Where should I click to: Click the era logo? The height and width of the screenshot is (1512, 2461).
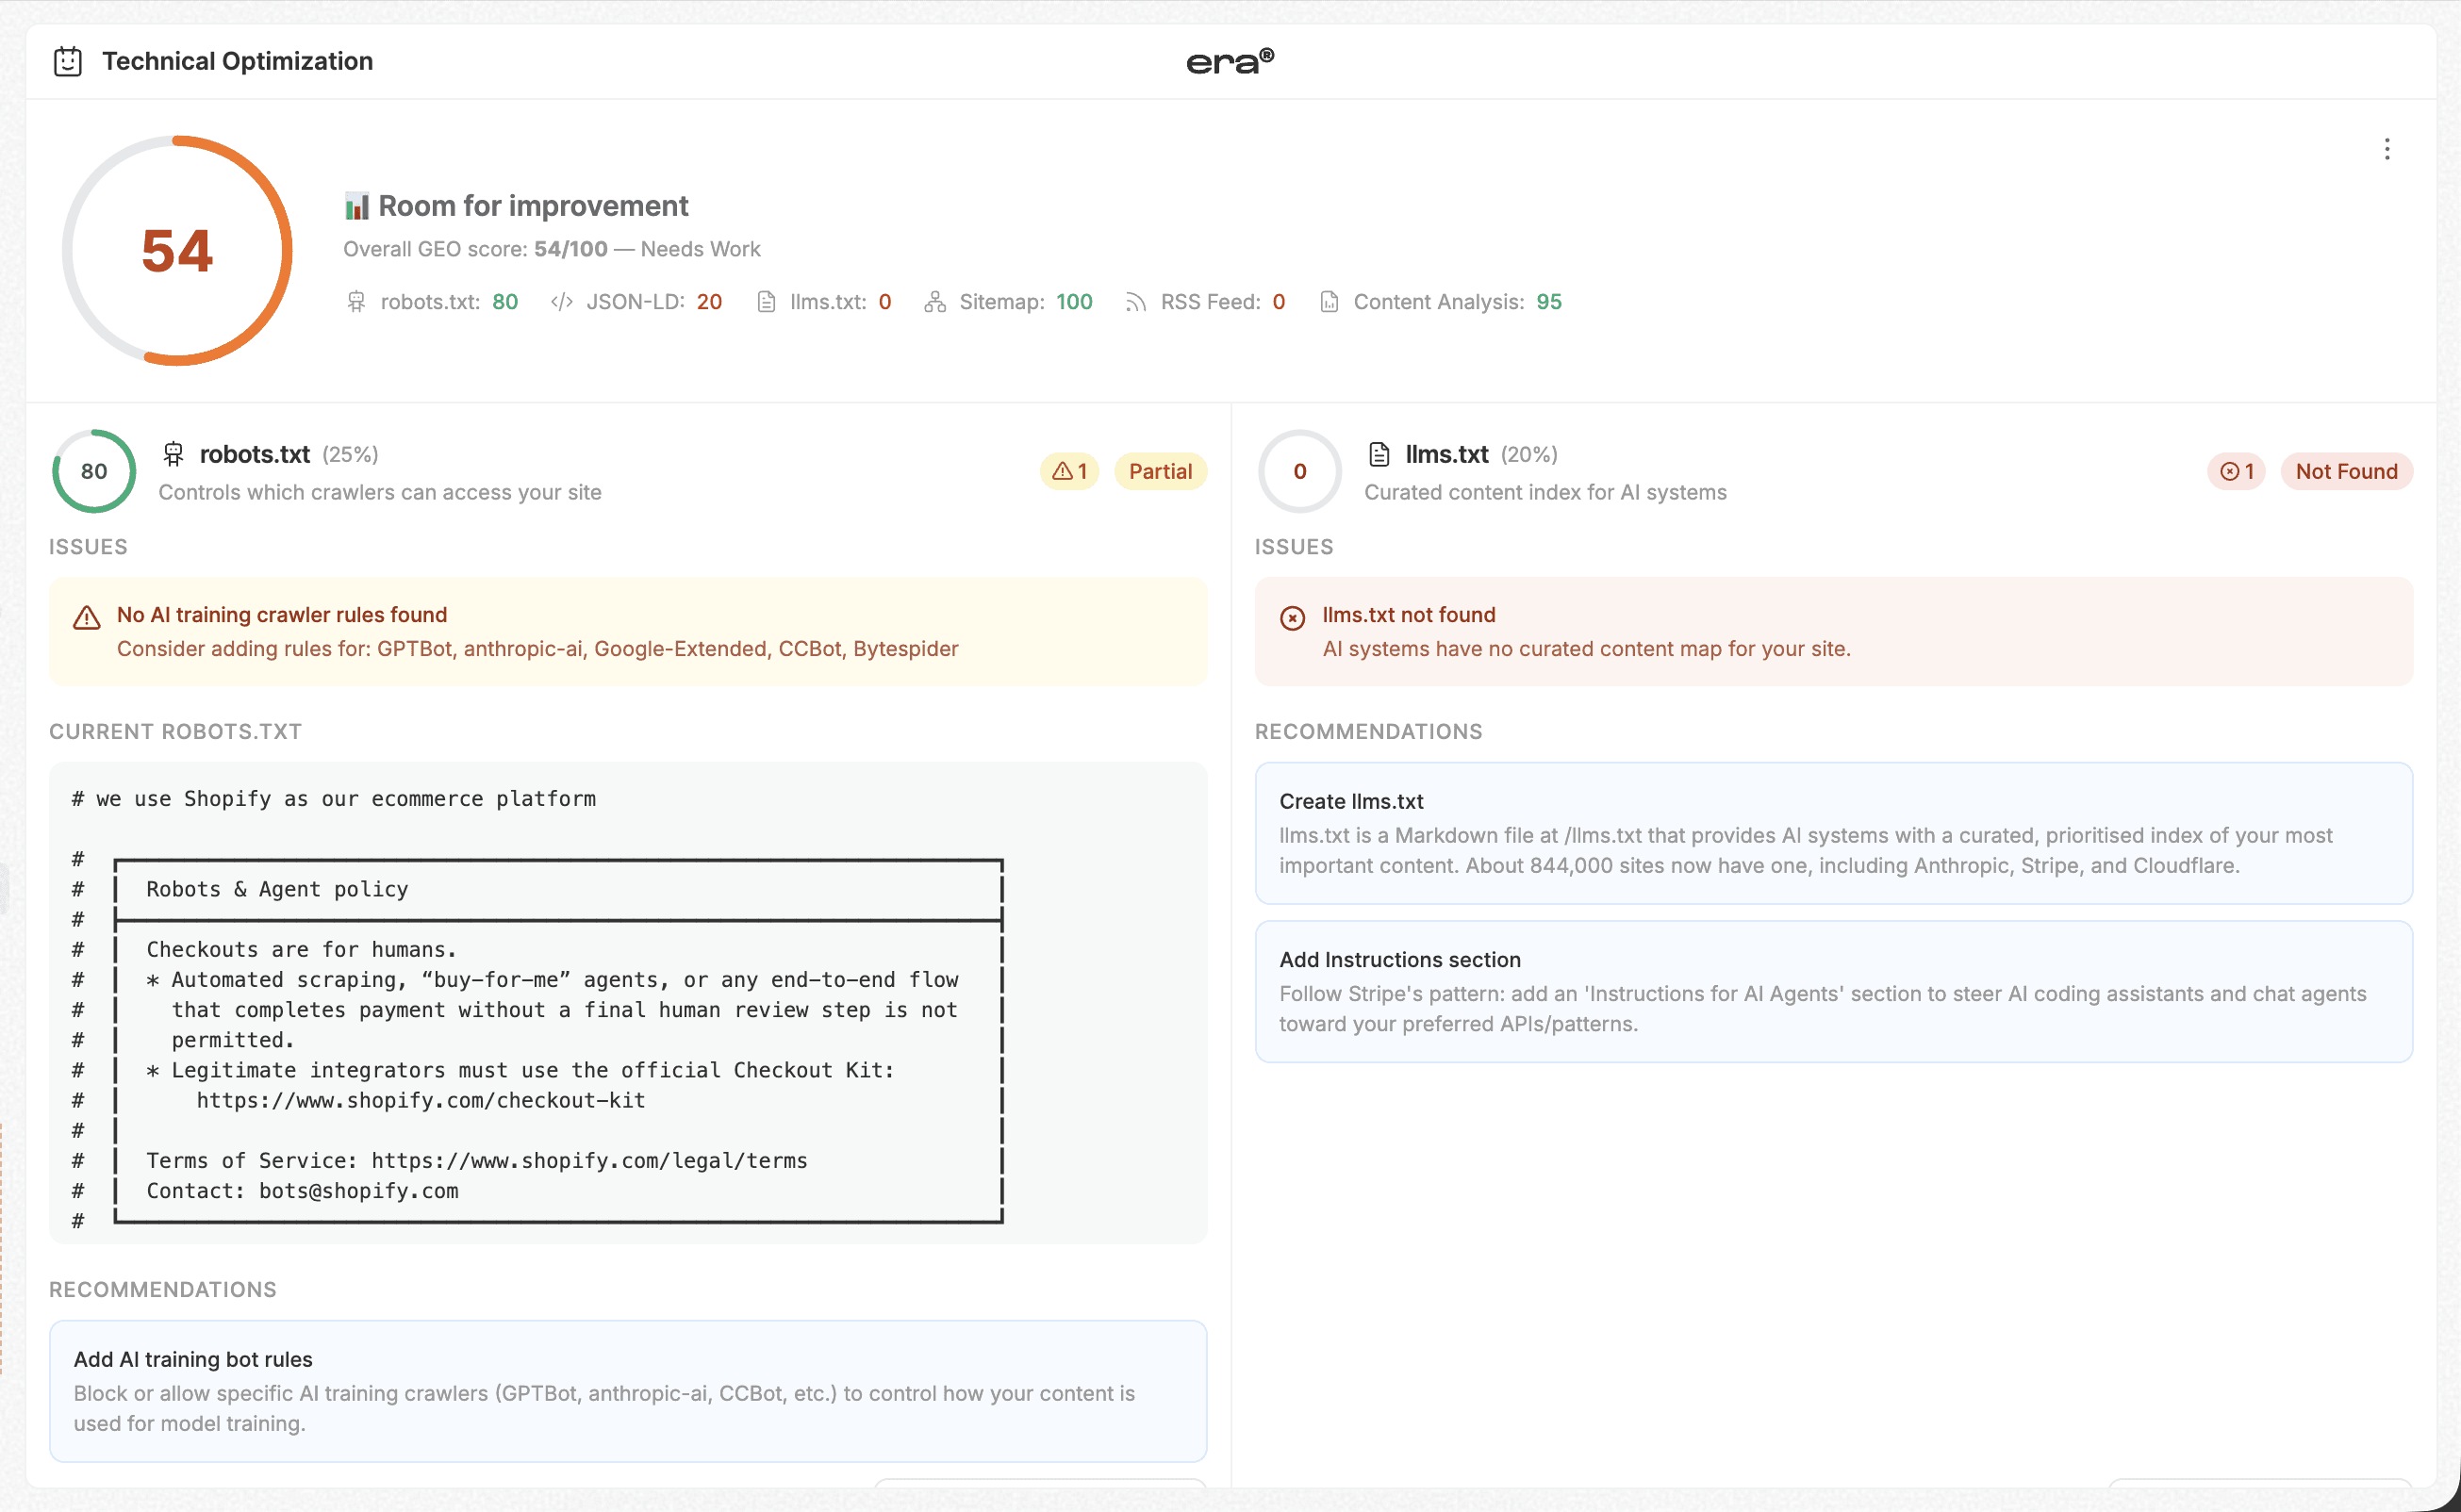click(1229, 61)
